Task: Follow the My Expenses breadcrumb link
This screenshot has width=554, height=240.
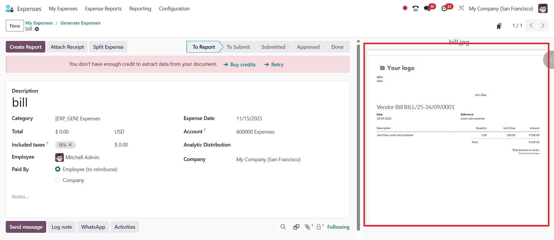Action: (x=39, y=23)
